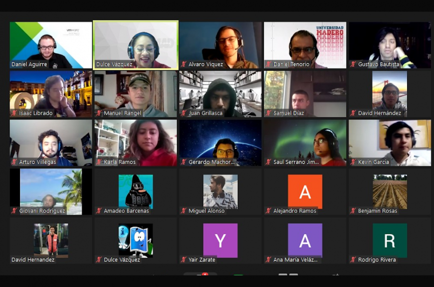Click Daniel Tenorio's muted microphone icon
This screenshot has width=434, height=287.
(268, 64)
